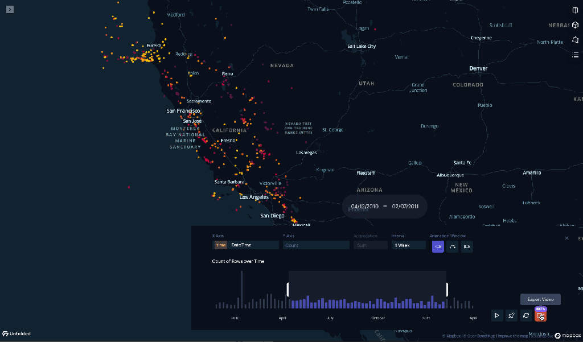The width and height of the screenshot is (583, 342).
Task: Click the July label on the time axis
Action: pos(330,318)
